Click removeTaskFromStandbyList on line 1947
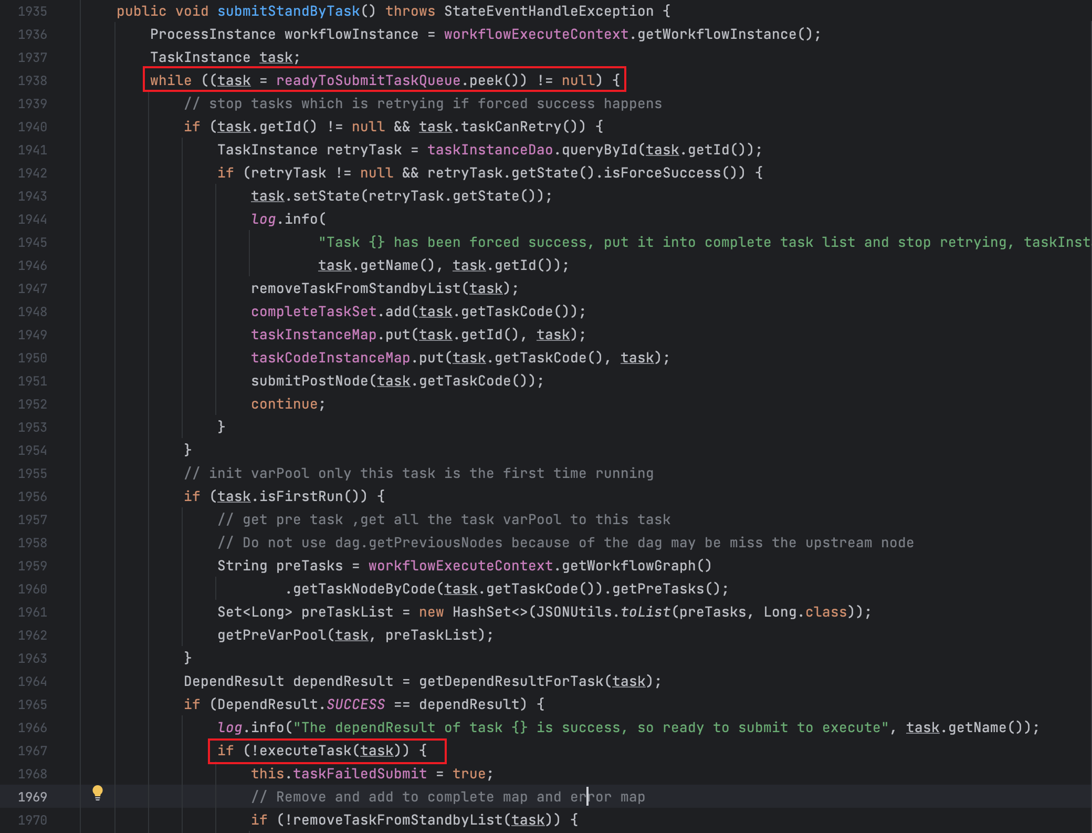 coord(356,288)
